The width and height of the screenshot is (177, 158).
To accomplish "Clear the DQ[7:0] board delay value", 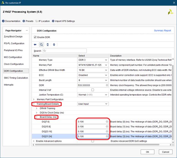I will 107,122.
